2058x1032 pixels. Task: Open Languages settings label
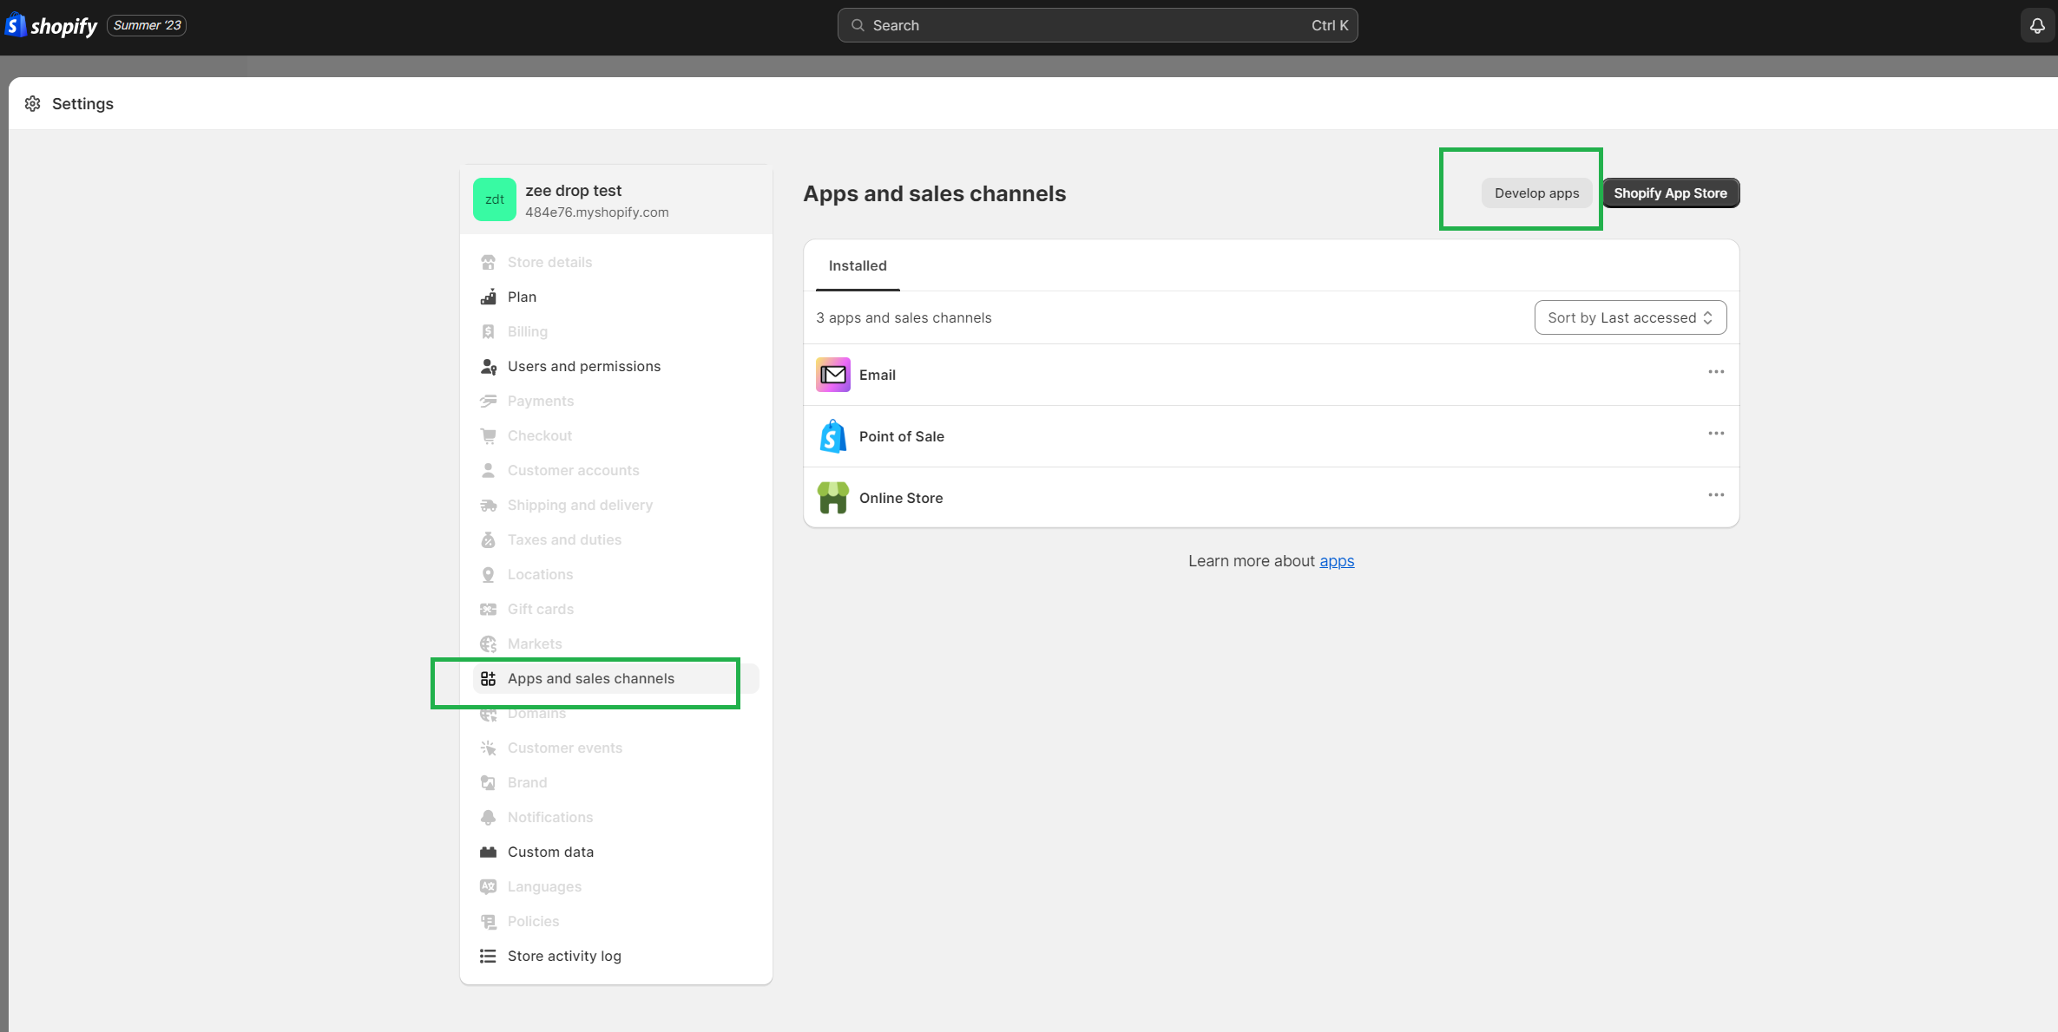point(544,887)
